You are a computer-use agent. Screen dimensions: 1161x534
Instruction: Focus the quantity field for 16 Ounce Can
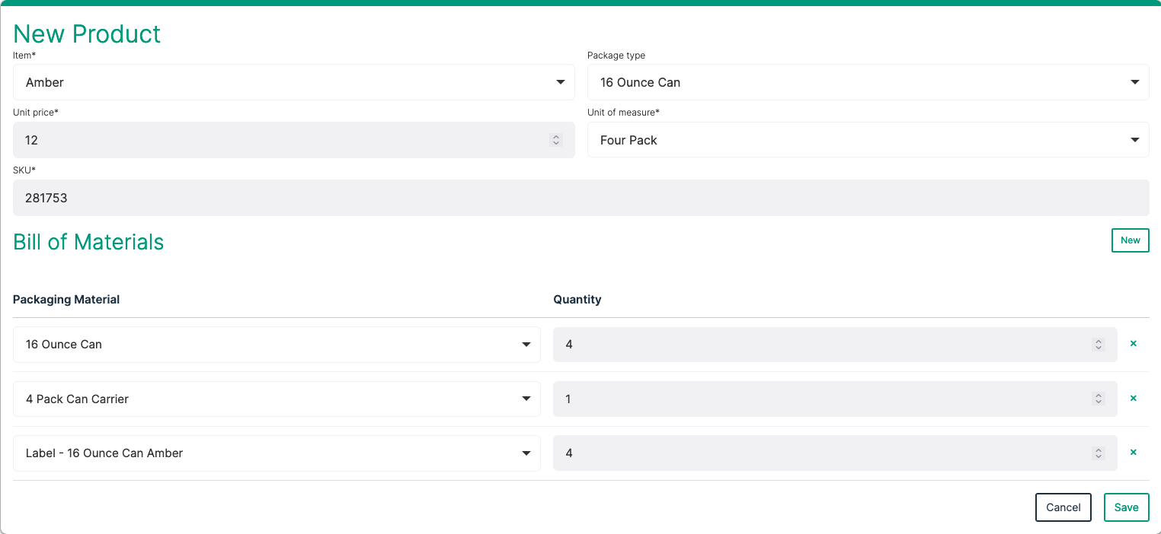click(x=835, y=345)
